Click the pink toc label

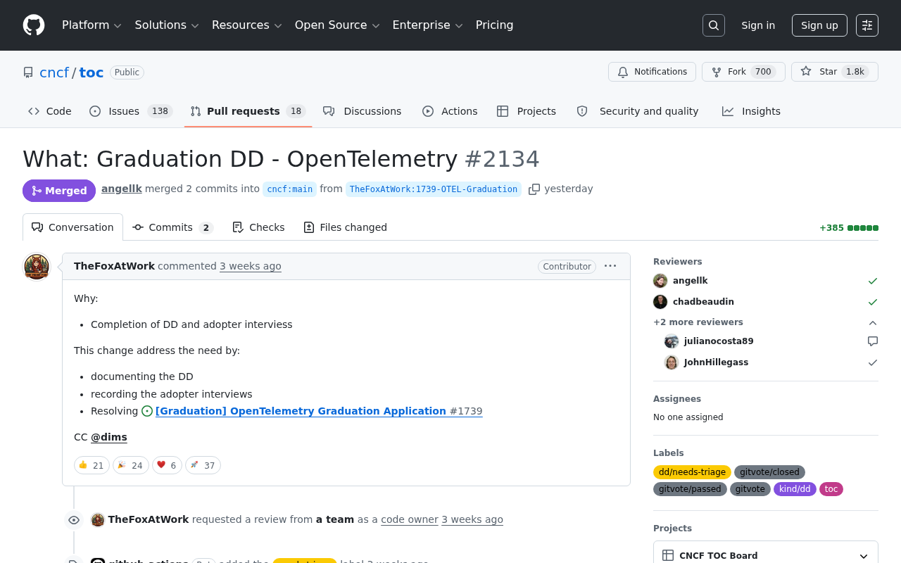(831, 489)
